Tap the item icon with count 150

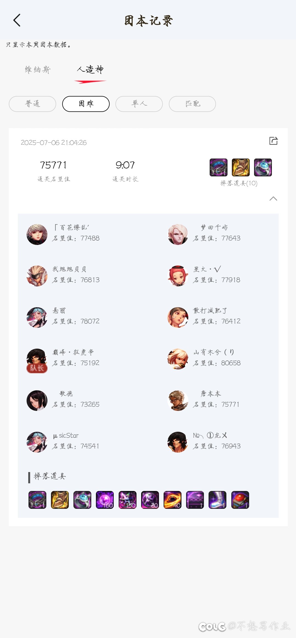127,500
